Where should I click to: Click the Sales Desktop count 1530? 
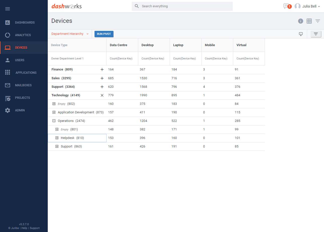[x=143, y=78]
